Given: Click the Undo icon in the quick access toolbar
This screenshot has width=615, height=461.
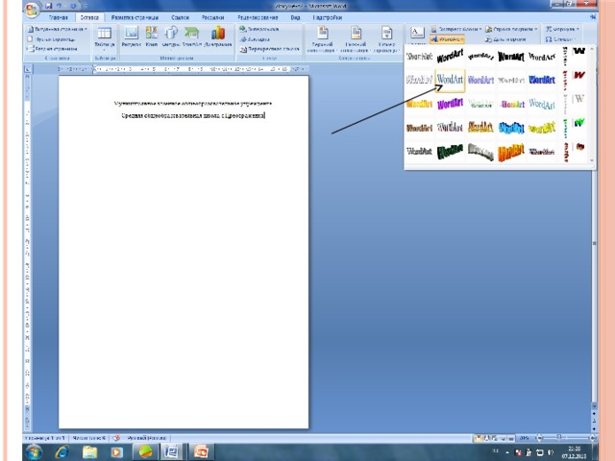Looking at the screenshot, I should pos(60,6).
